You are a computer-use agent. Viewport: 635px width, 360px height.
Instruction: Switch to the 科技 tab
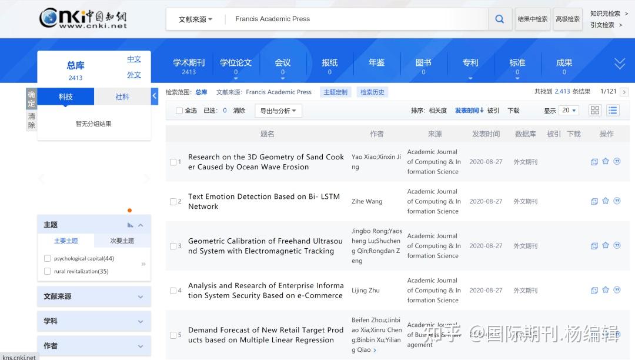[x=66, y=96]
